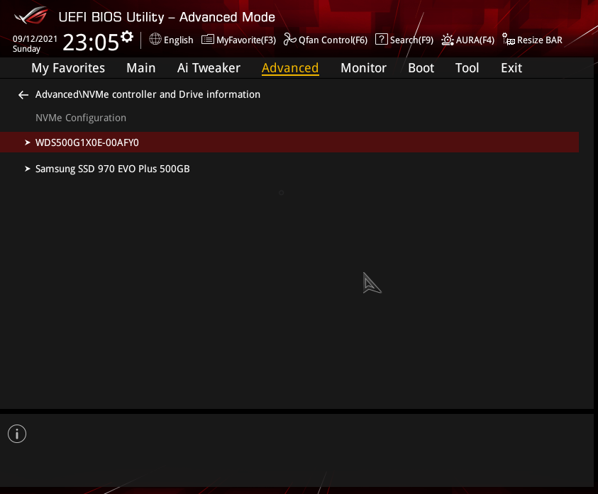Open the AURA lighting control

coord(467,40)
